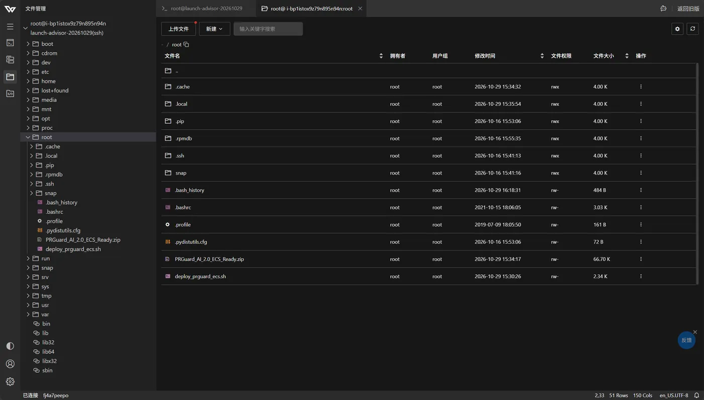Click the file list settings gear button

(x=677, y=29)
